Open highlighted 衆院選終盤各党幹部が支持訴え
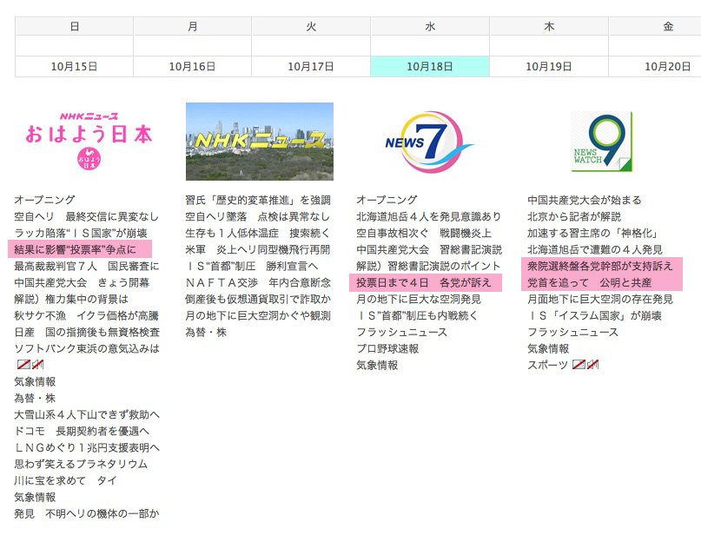 (602, 266)
